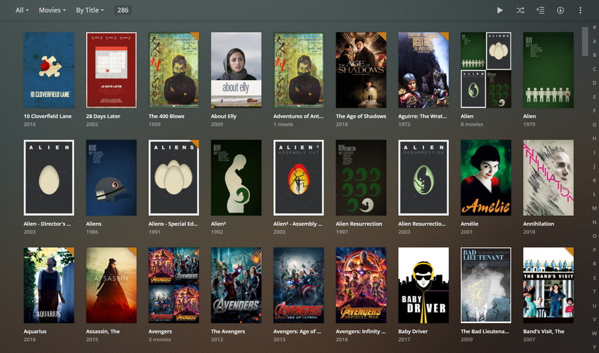Jump to letter K in alphabet index
599x353 pixels.
coord(594,180)
